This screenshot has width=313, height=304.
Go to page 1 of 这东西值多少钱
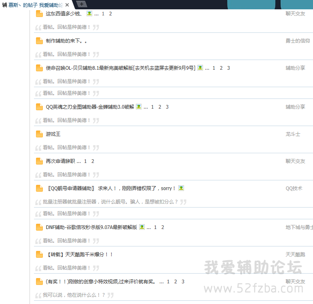(103, 14)
